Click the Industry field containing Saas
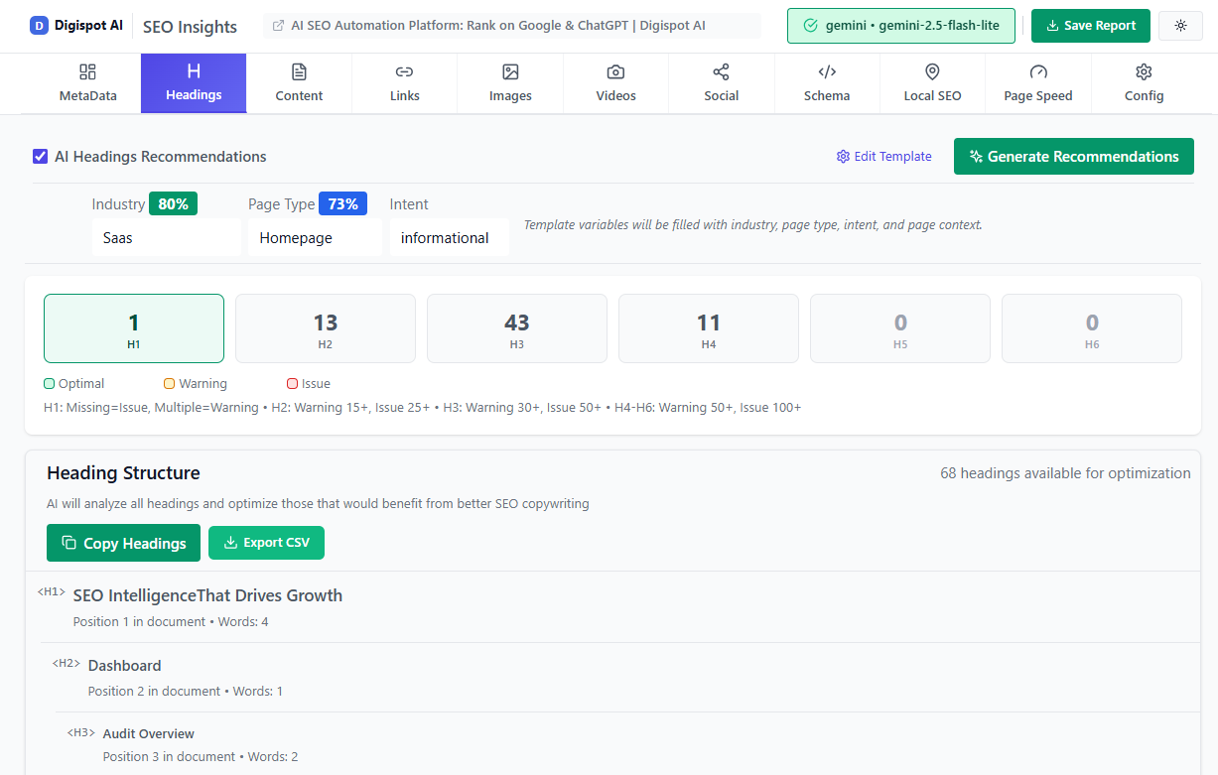1218x775 pixels. pos(167,238)
